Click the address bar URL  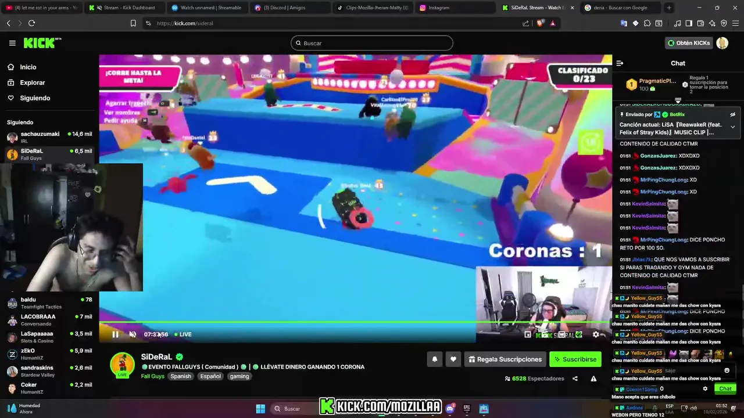[x=185, y=23]
